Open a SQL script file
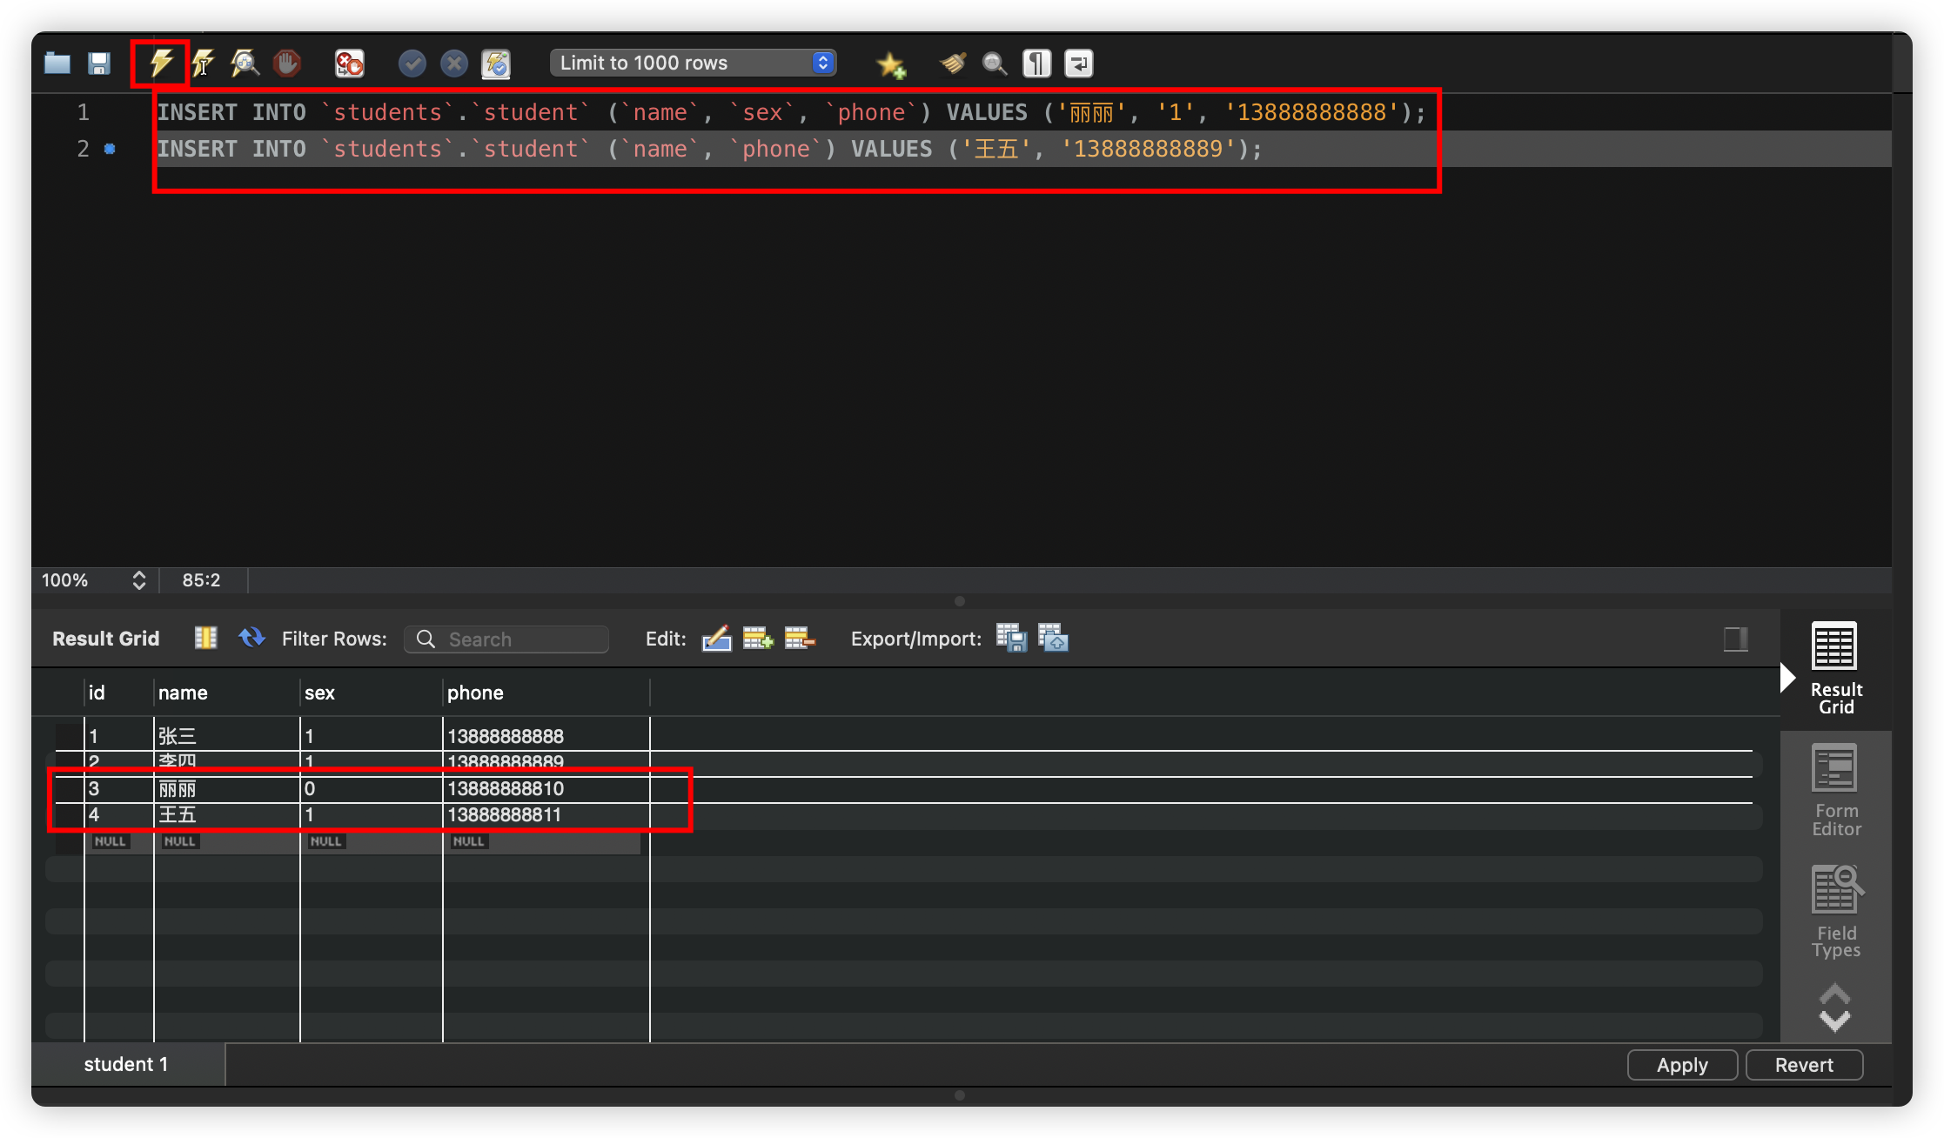Screen dimensions: 1944x1138 click(x=57, y=63)
